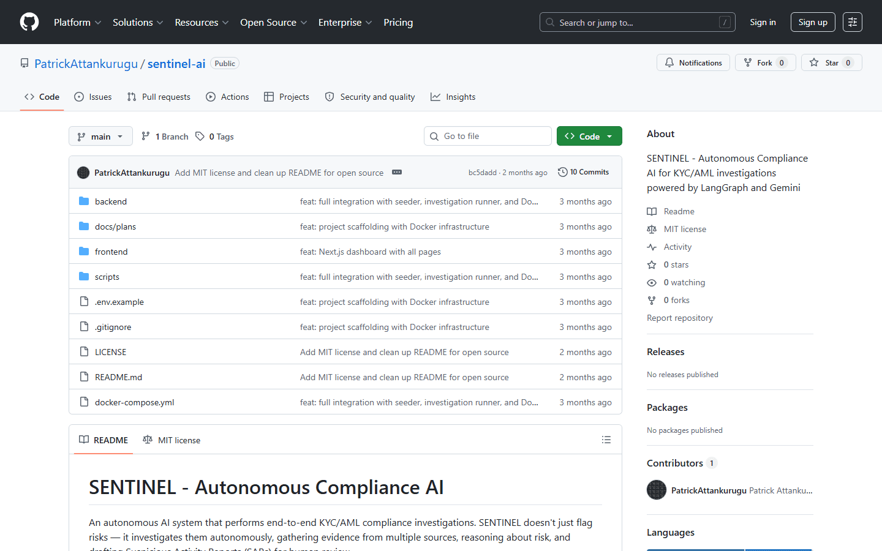Click the eye icon beside 0 watching

point(652,282)
